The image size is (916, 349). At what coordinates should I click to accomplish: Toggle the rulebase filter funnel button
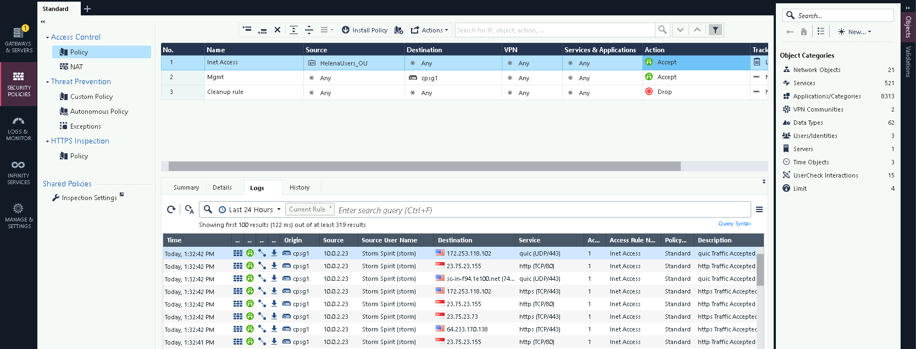[x=715, y=30]
